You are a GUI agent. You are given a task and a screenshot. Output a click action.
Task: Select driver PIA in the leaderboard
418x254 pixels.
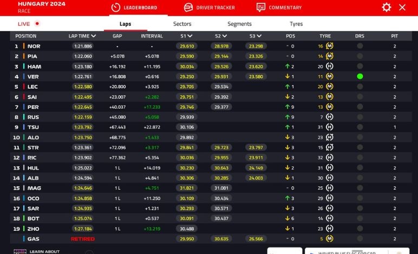click(x=32, y=56)
